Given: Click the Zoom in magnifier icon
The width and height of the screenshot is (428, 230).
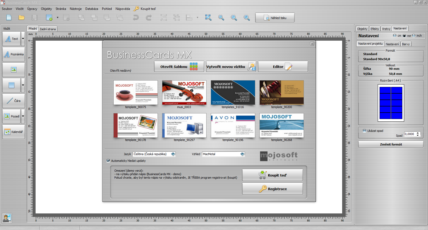Looking at the screenshot, I should (247, 18).
